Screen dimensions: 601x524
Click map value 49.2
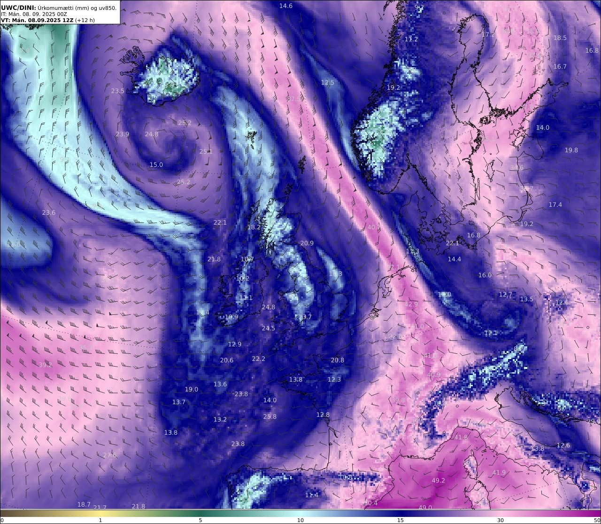[439, 481]
